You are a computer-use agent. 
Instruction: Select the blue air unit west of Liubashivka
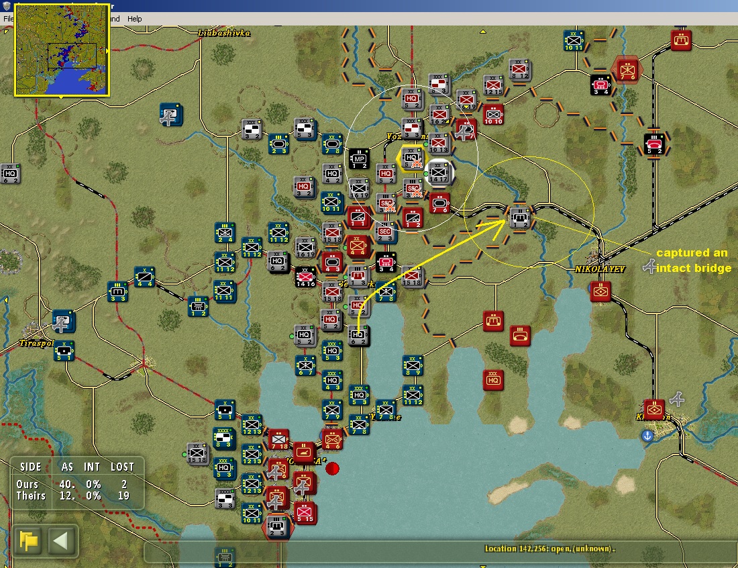point(170,114)
